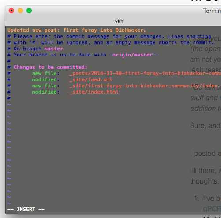Click 'modified:' label beside _site/index.html
Screen dimensions: 221x218
click(46, 92)
